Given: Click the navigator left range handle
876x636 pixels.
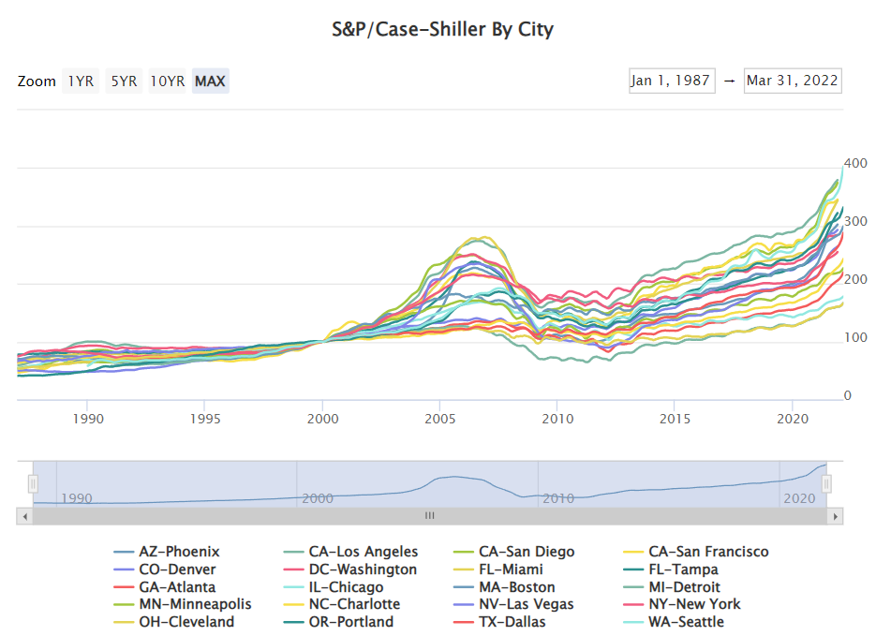Looking at the screenshot, I should tap(33, 483).
